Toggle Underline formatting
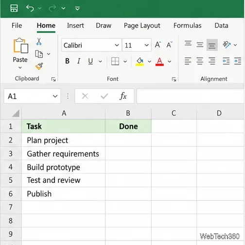The width and height of the screenshot is (245, 245). click(x=90, y=61)
